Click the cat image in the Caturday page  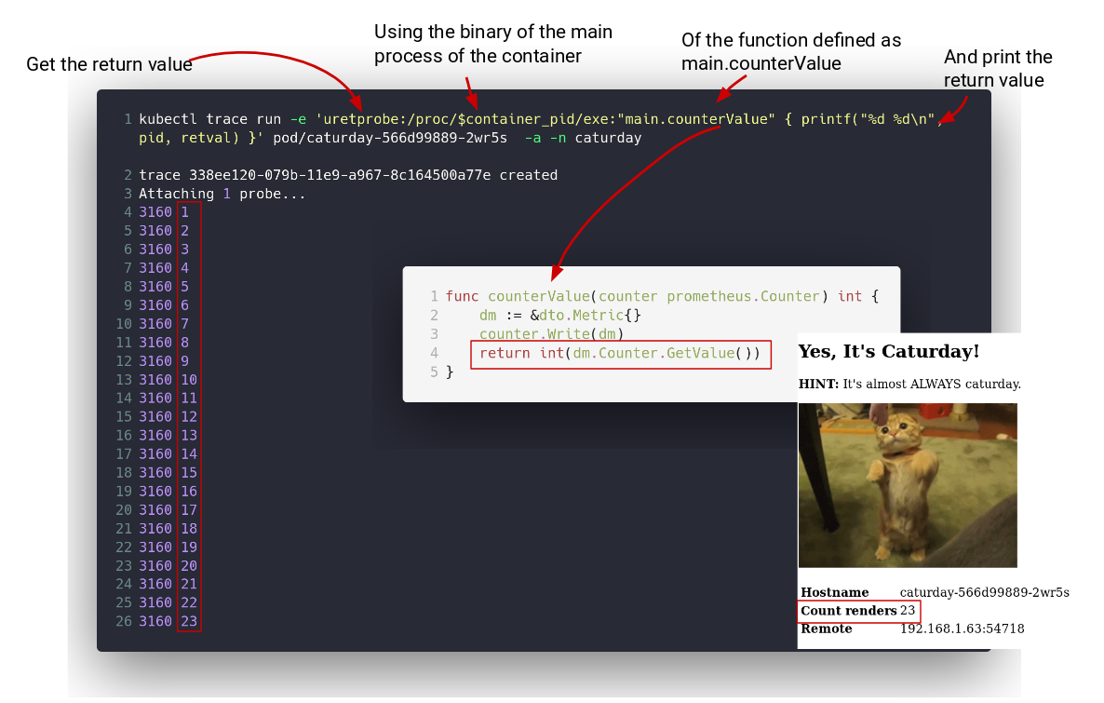[x=908, y=485]
